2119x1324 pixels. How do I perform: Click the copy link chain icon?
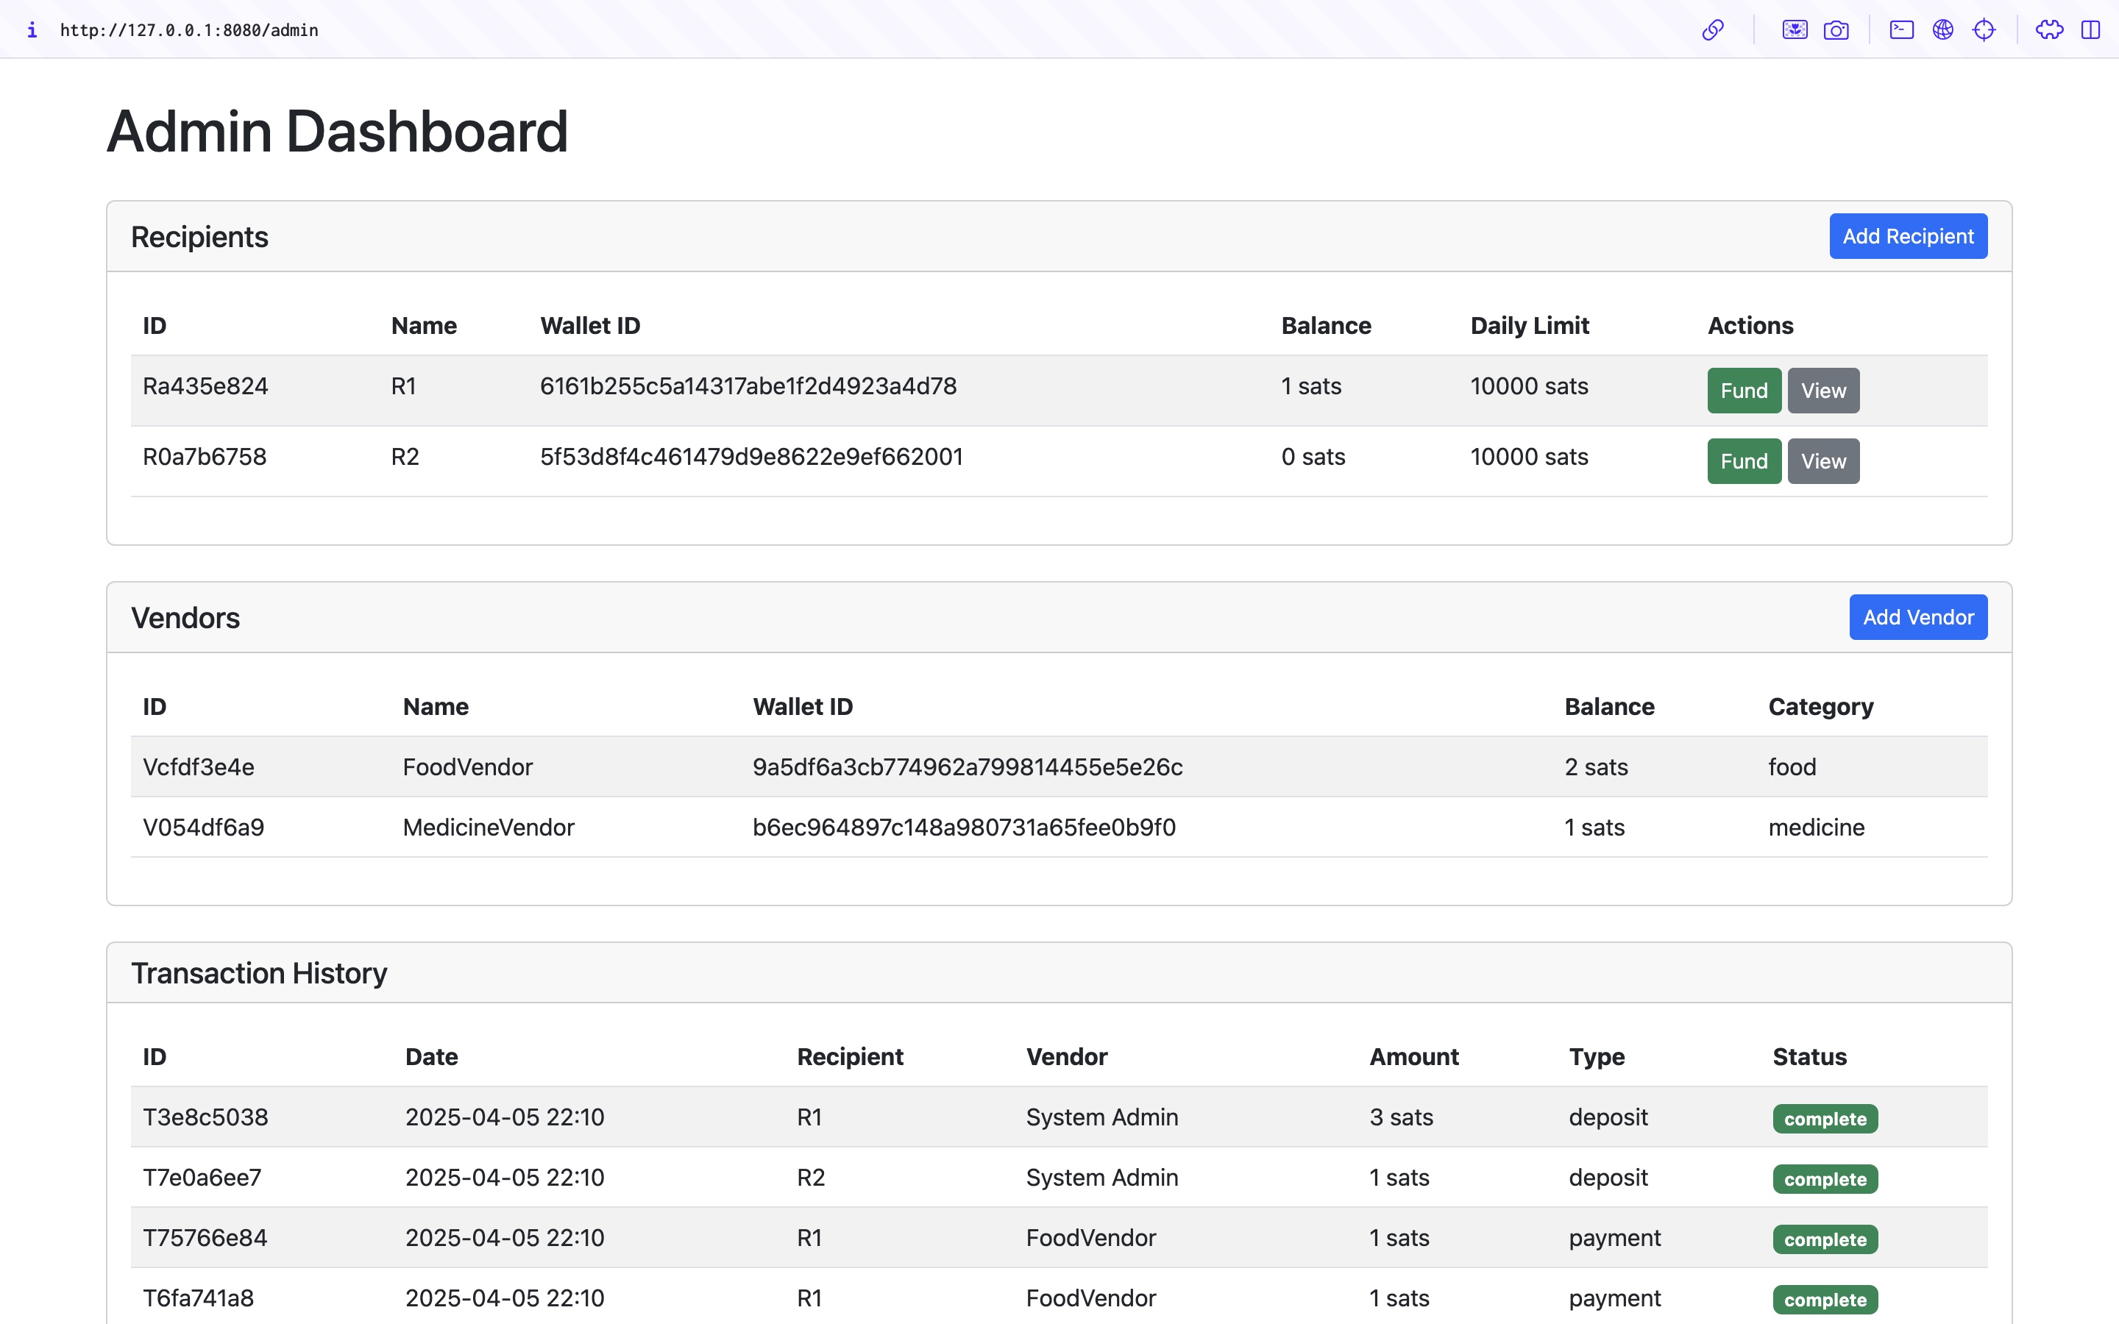1713,29
